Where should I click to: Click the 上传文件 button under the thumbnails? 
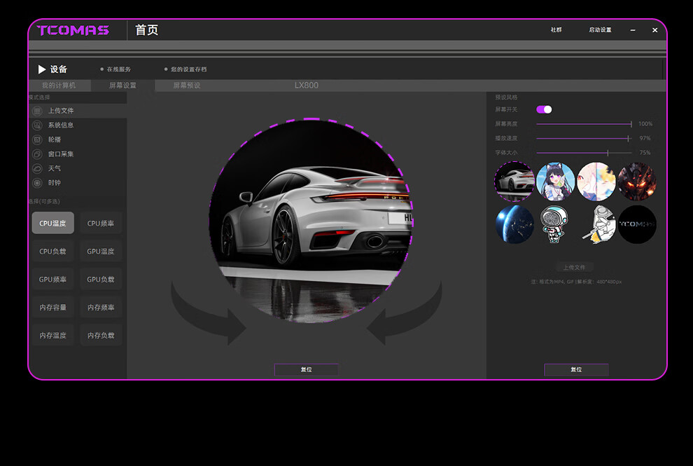(574, 267)
